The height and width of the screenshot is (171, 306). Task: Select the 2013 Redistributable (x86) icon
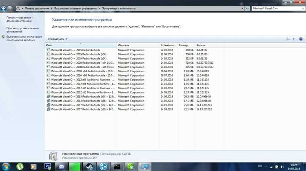48,101
